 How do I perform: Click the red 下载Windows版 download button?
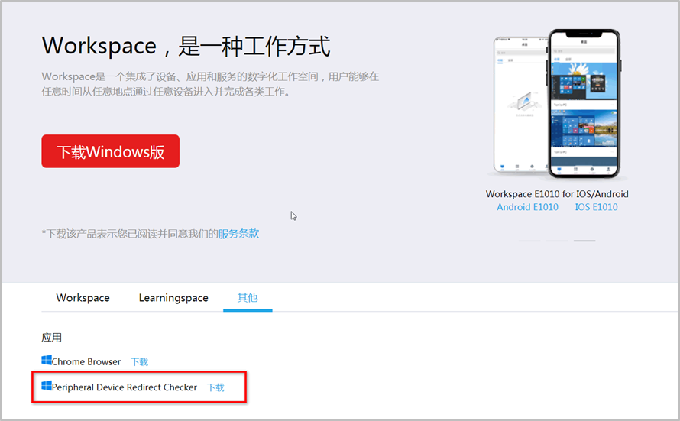111,151
